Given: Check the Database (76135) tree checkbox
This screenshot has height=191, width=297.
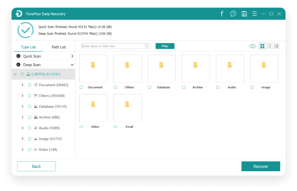Looking at the screenshot, I should click(x=30, y=107).
